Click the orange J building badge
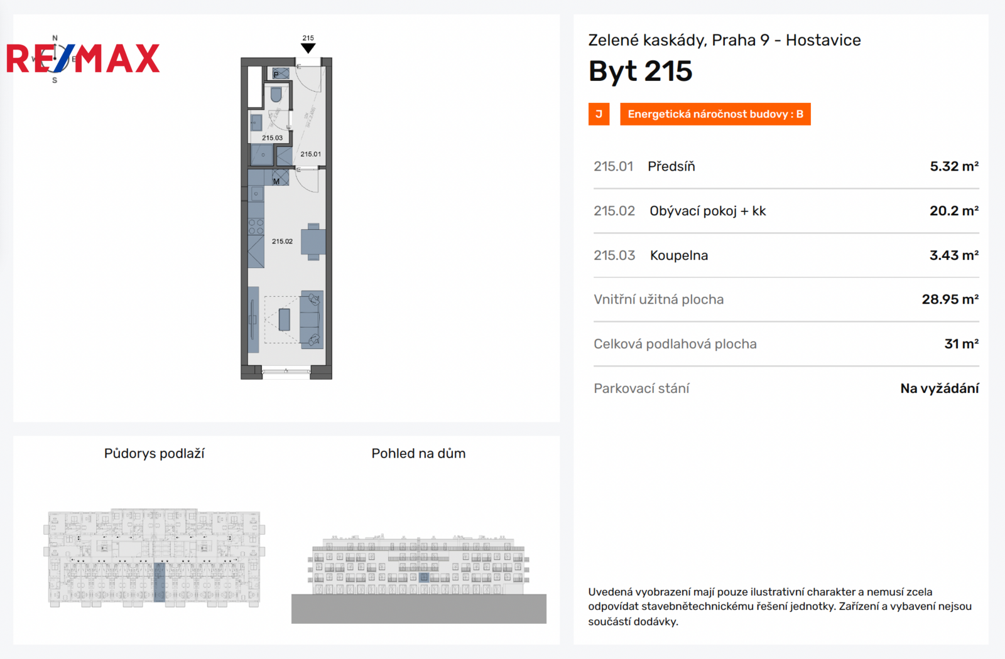 point(599,114)
